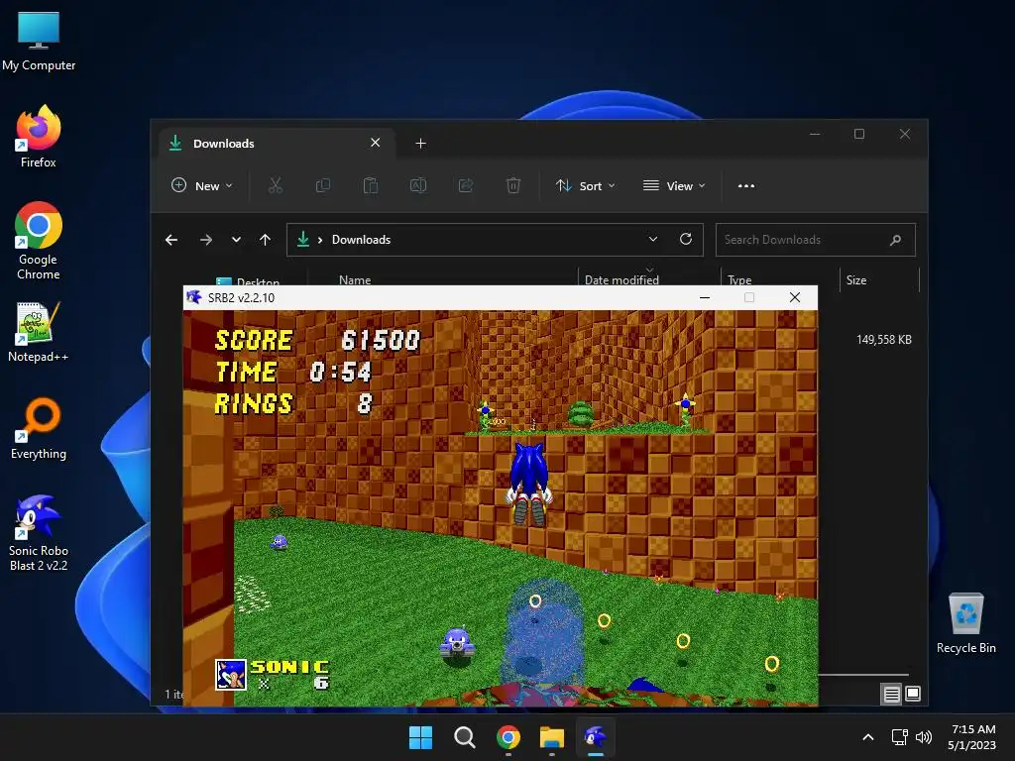Open My Computer desktop icon
This screenshot has height=761, width=1015.
click(39, 41)
